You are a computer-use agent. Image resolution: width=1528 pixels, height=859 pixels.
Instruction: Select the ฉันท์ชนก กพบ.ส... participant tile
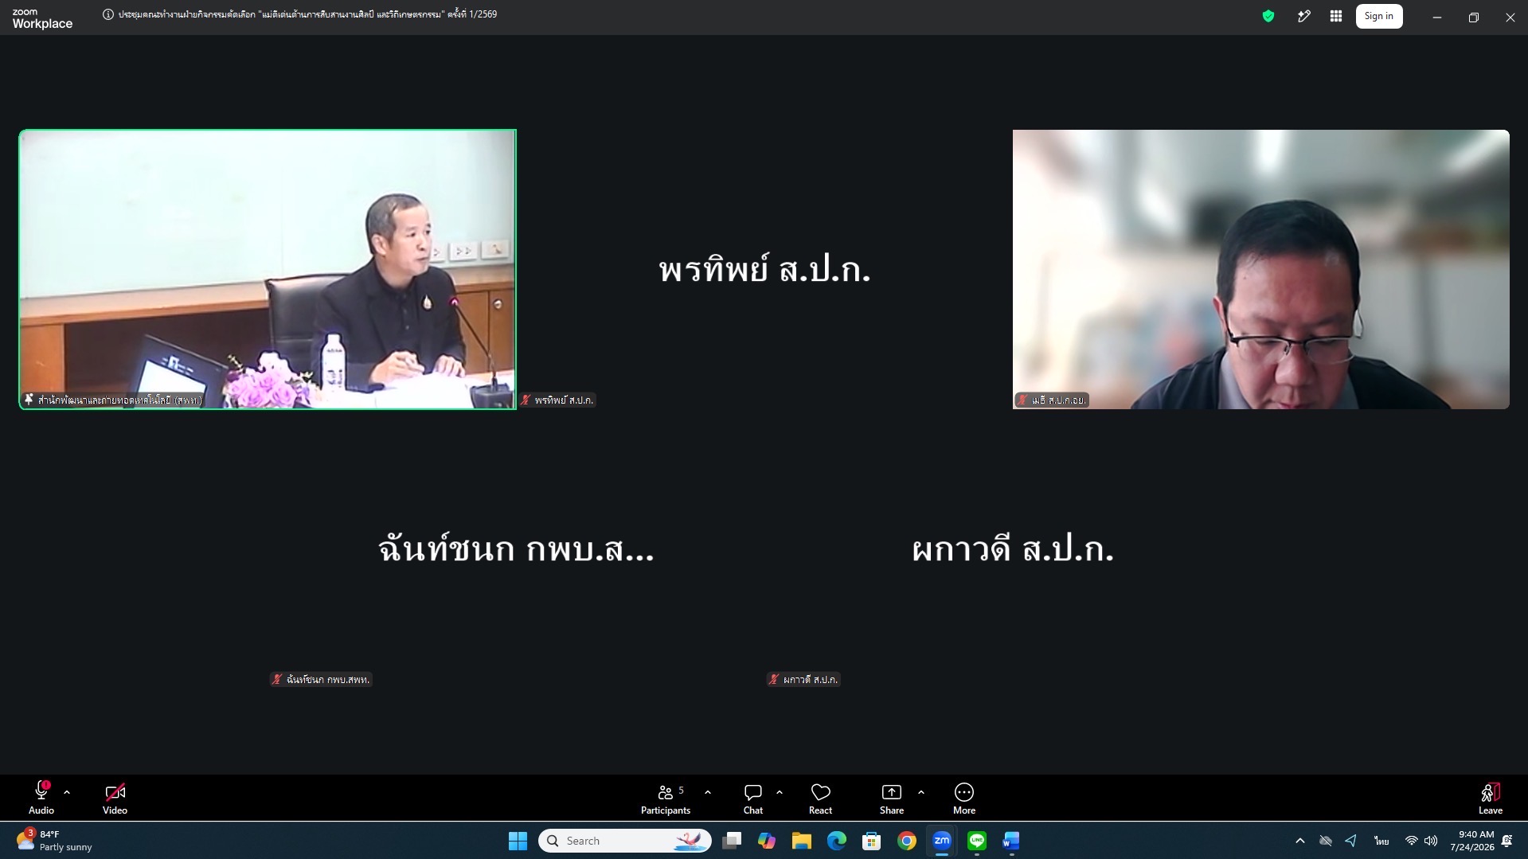[x=516, y=549]
